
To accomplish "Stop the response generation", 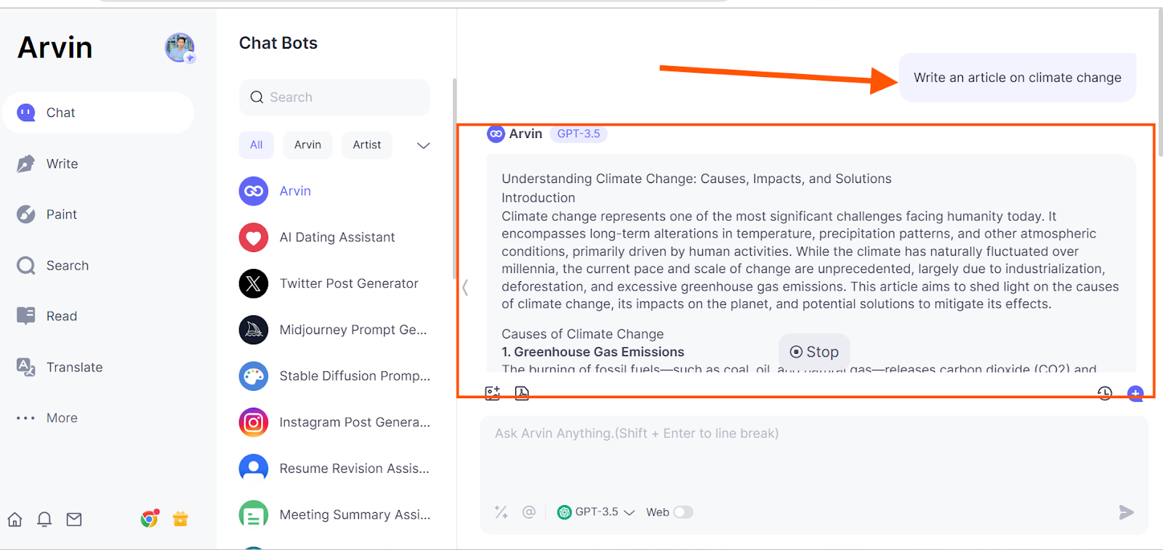I will 814,352.
